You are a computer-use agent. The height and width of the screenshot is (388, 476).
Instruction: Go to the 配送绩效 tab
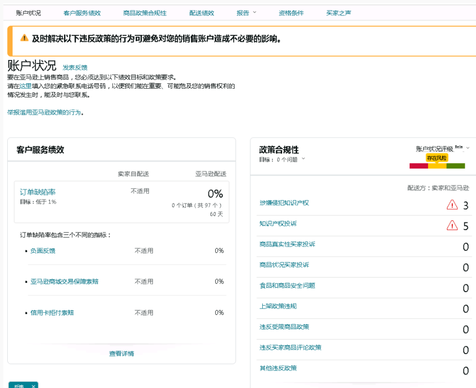tap(202, 13)
